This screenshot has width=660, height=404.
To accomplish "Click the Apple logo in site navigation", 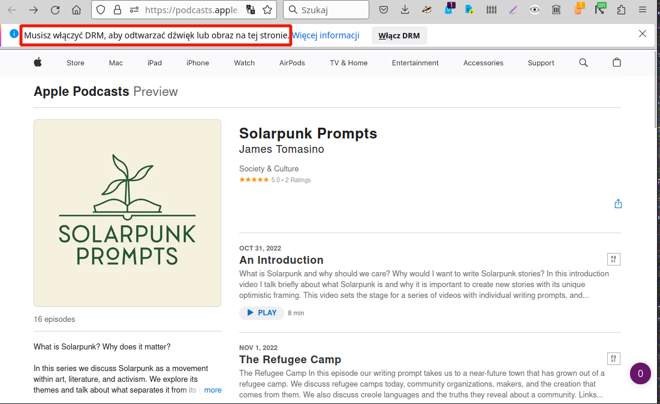I will click(38, 63).
